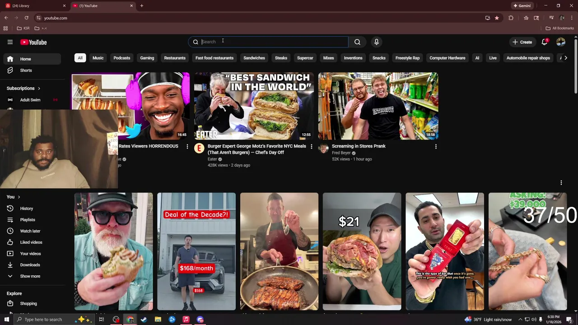Click the Windows taskbar search box
Image resolution: width=578 pixels, height=325 pixels.
click(53, 320)
